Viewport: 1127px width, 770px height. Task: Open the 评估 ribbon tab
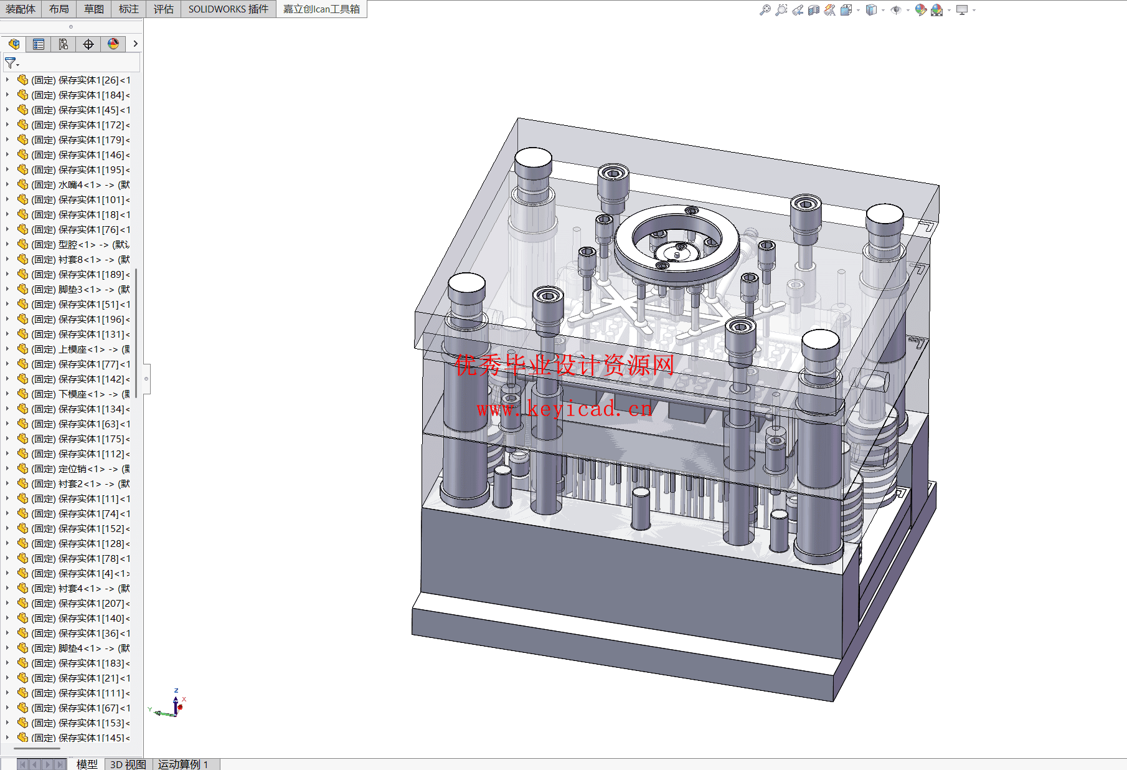point(164,9)
